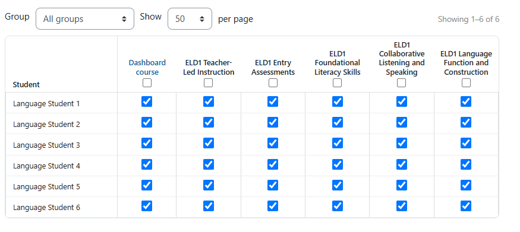Uncheck Language Function and Construction for Language Student 1
520x232 pixels.
[x=466, y=101]
